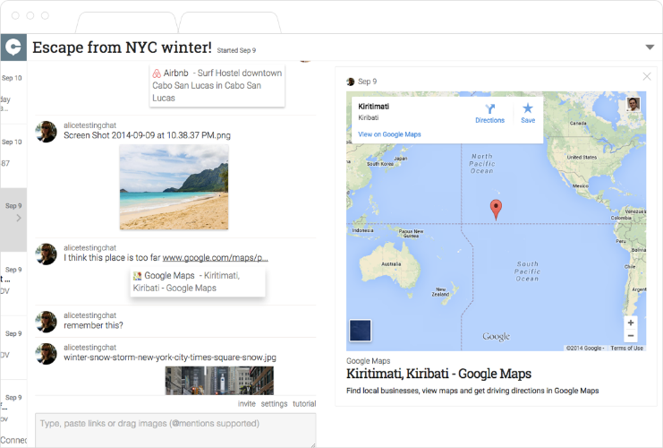Switch to satellite view thumbnail on map
The height and width of the screenshot is (448, 663).
361,331
